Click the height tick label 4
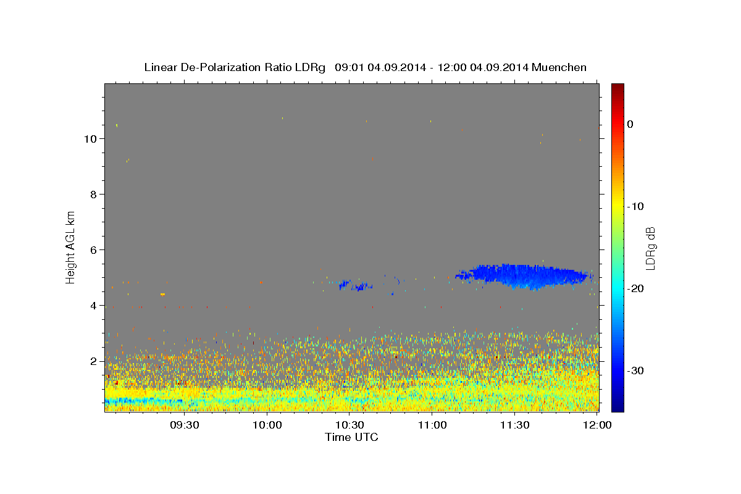 (x=93, y=305)
